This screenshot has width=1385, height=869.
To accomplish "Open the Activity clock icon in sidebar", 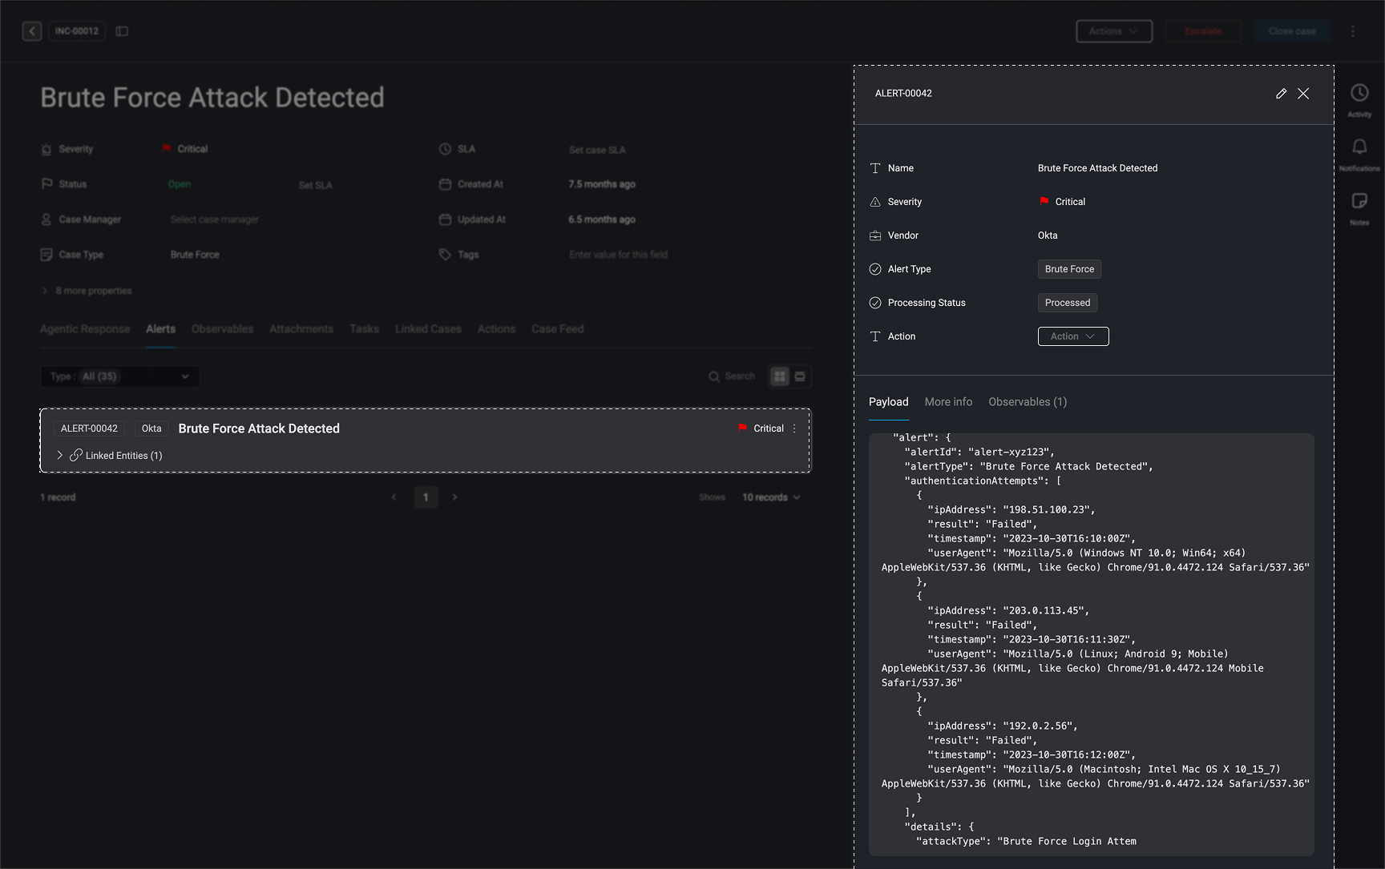I will (x=1359, y=93).
